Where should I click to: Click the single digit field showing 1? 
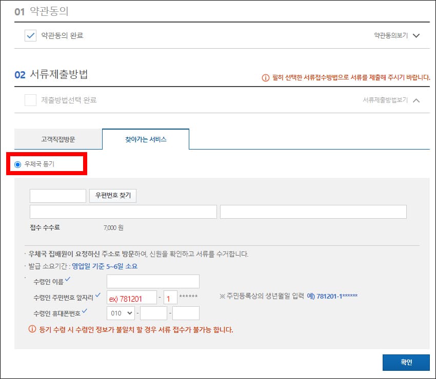pyautogui.click(x=172, y=297)
